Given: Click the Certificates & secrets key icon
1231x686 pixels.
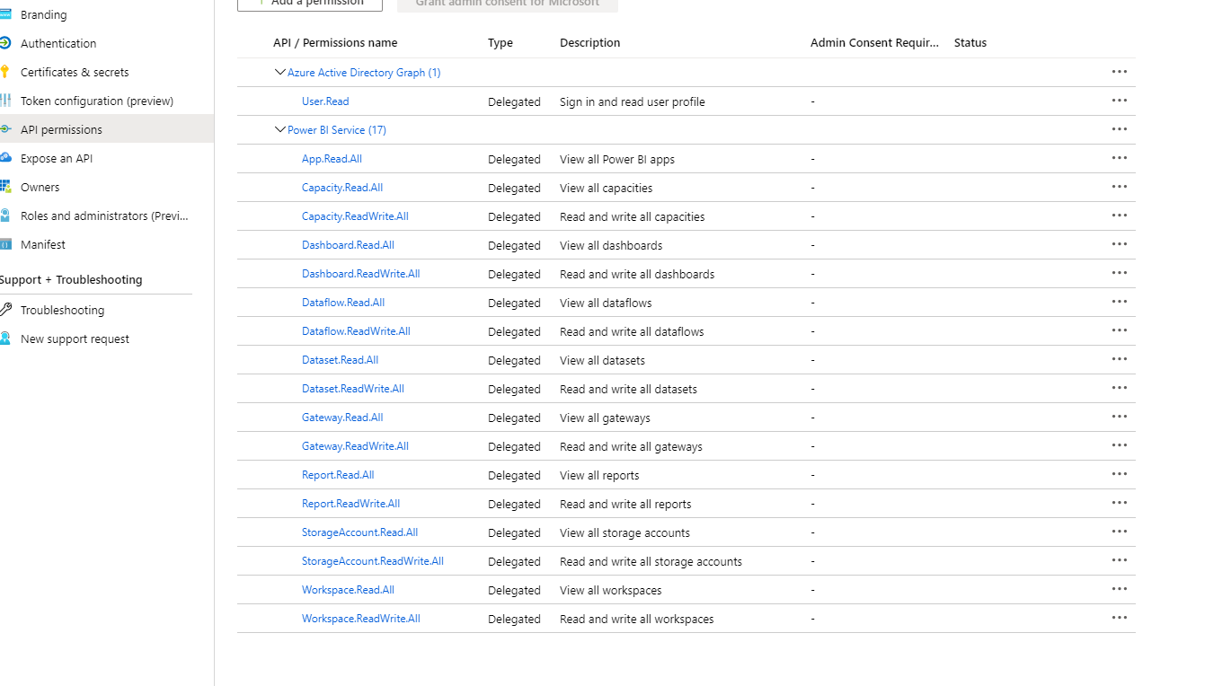Looking at the screenshot, I should (5, 72).
